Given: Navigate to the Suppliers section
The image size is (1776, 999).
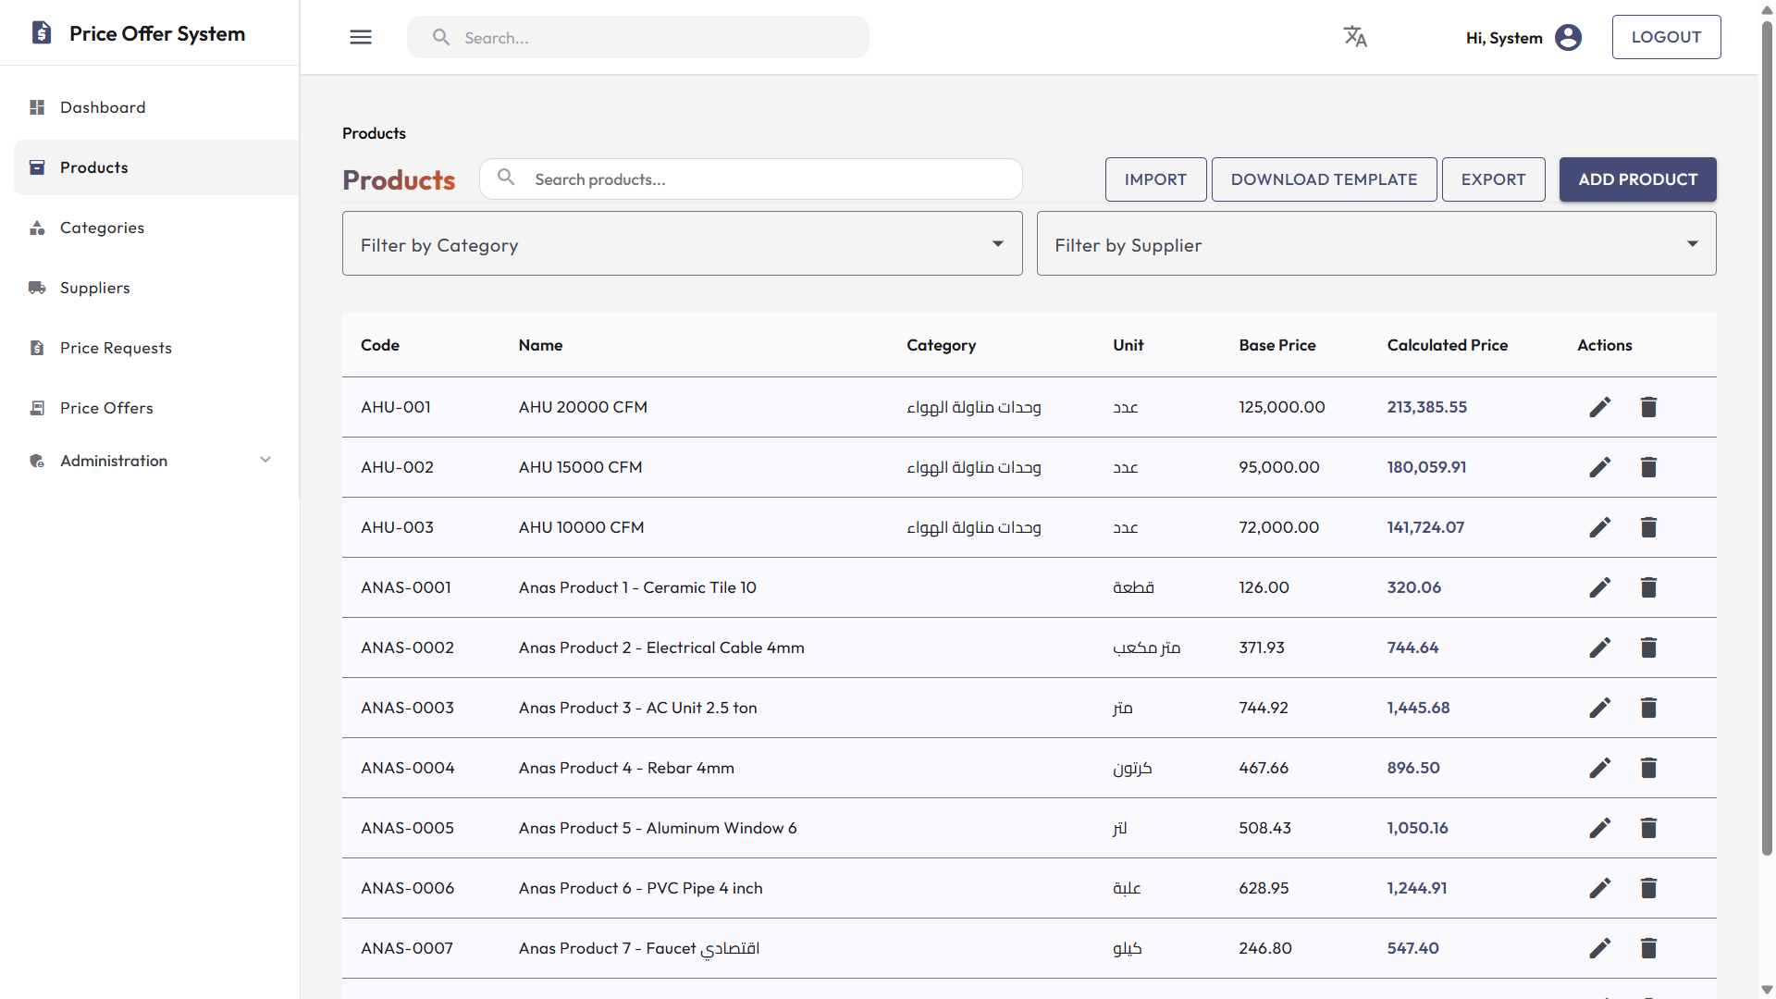Looking at the screenshot, I should (95, 288).
